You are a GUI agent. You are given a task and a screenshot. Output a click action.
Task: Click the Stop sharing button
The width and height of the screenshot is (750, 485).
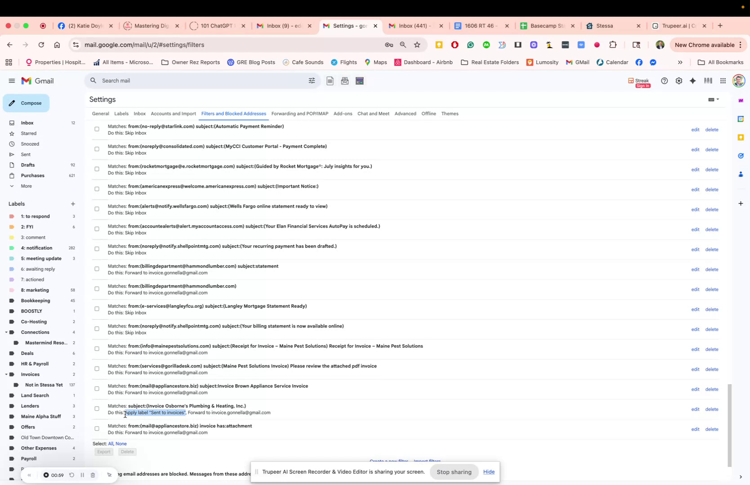[x=454, y=472]
